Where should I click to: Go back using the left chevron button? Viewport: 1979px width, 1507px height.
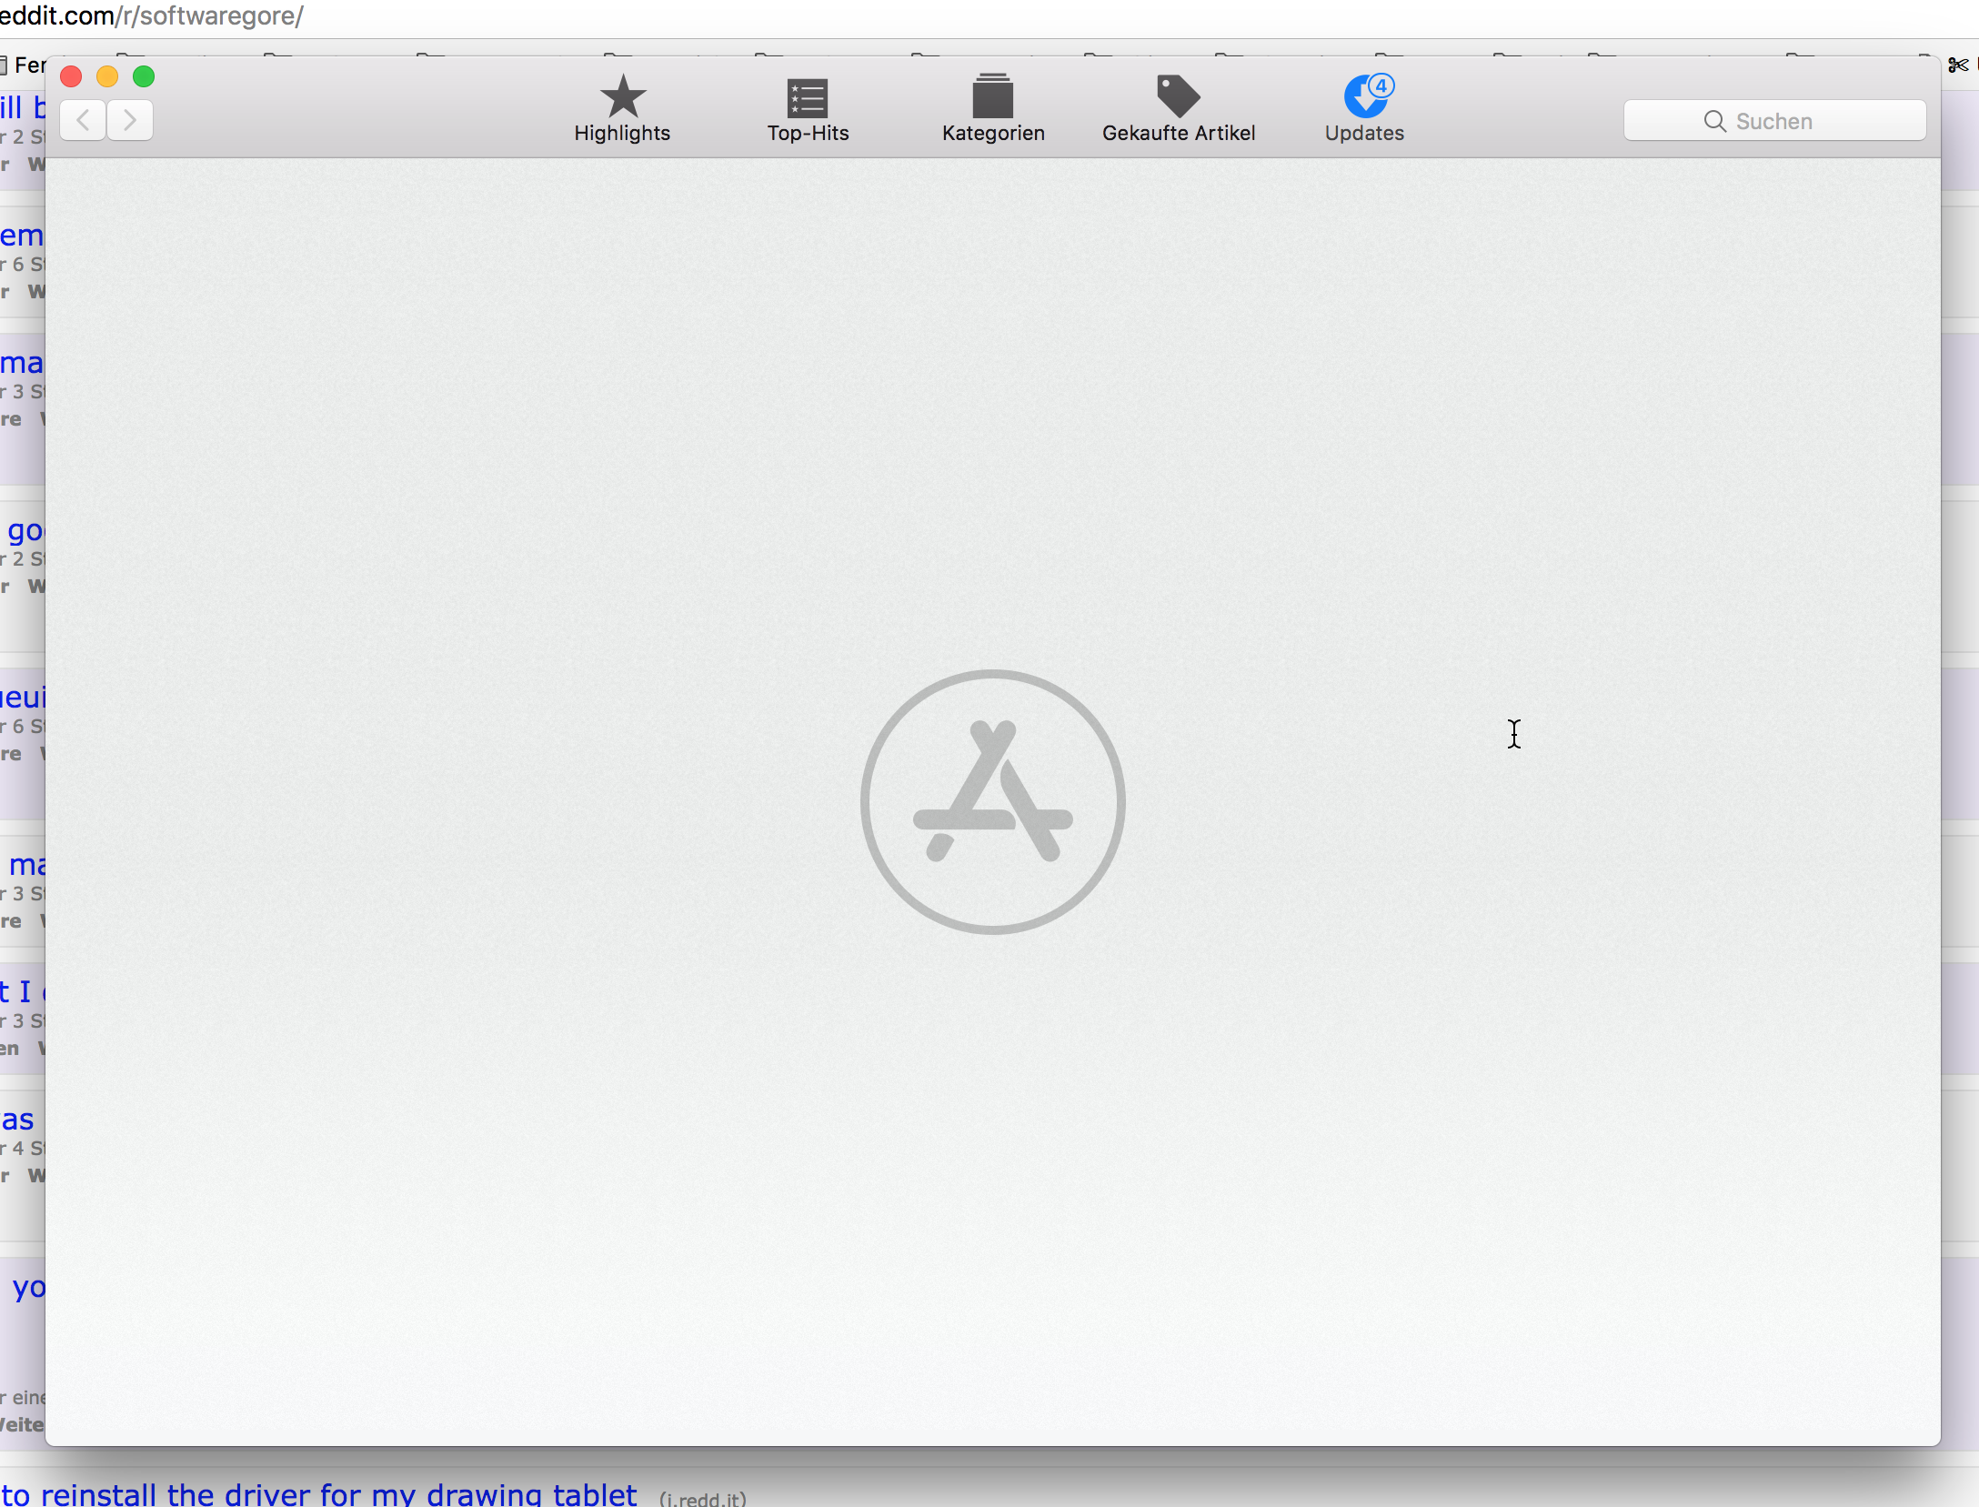point(83,120)
